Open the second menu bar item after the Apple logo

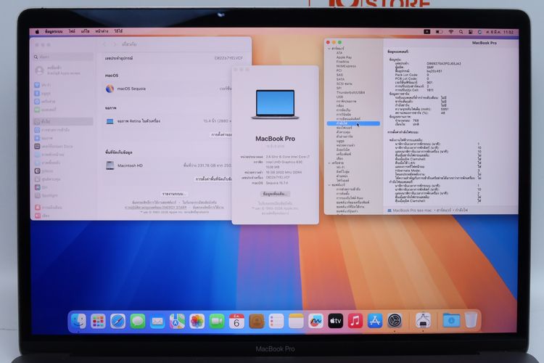(72, 32)
